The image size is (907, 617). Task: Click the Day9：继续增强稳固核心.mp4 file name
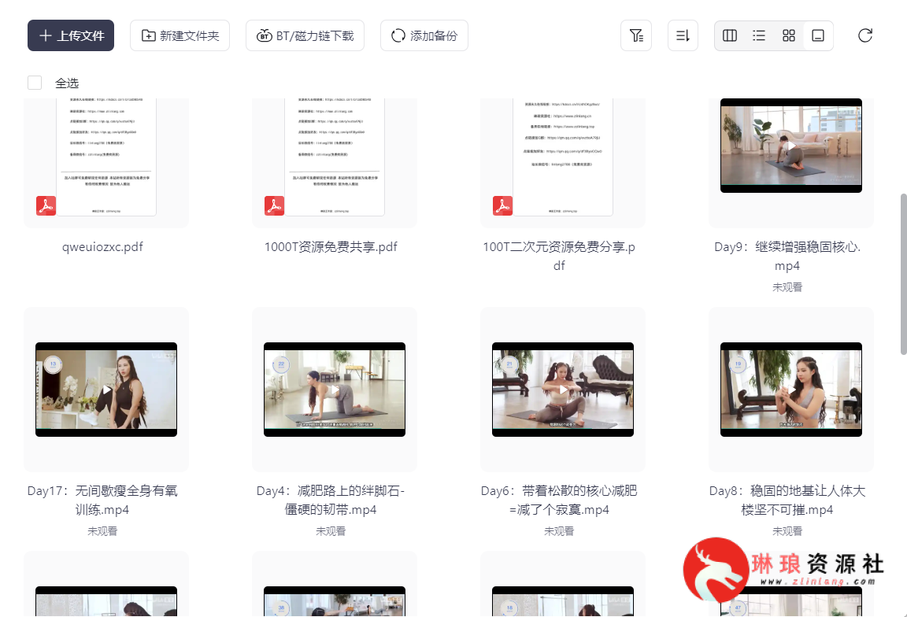click(787, 257)
